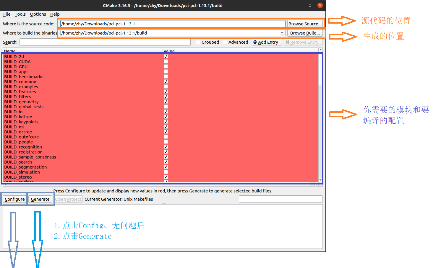This screenshot has height=268, width=441.
Task: Uncheck BUILD_search checkbox
Action: 166,162
